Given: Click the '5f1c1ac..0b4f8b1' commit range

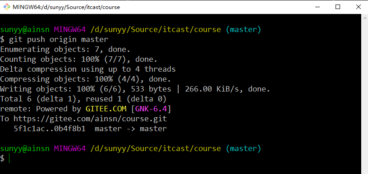Looking at the screenshot, I should coord(50,129).
